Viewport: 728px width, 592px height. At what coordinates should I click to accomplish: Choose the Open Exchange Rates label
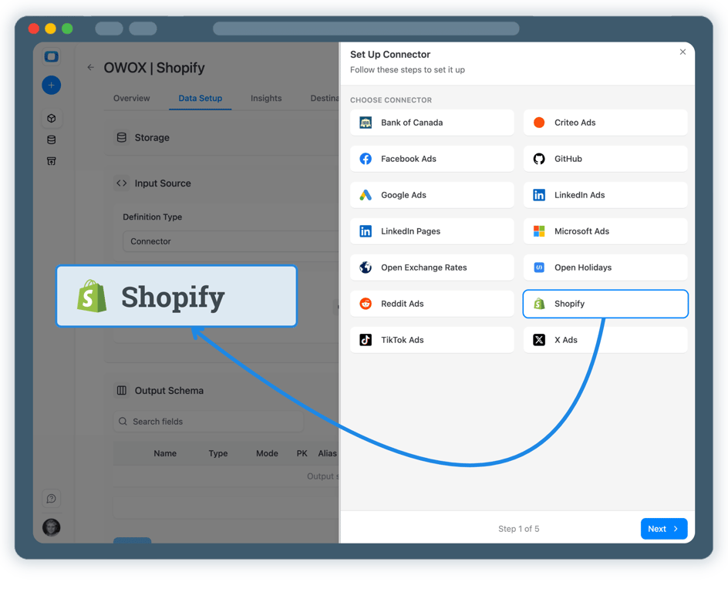[x=424, y=267]
